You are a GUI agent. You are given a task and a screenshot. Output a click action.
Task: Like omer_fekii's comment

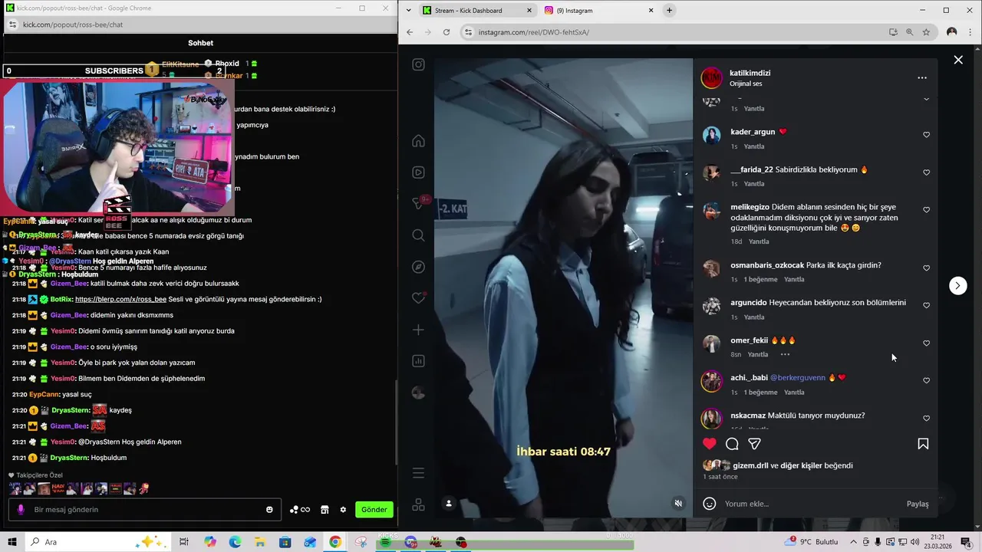[x=926, y=343]
